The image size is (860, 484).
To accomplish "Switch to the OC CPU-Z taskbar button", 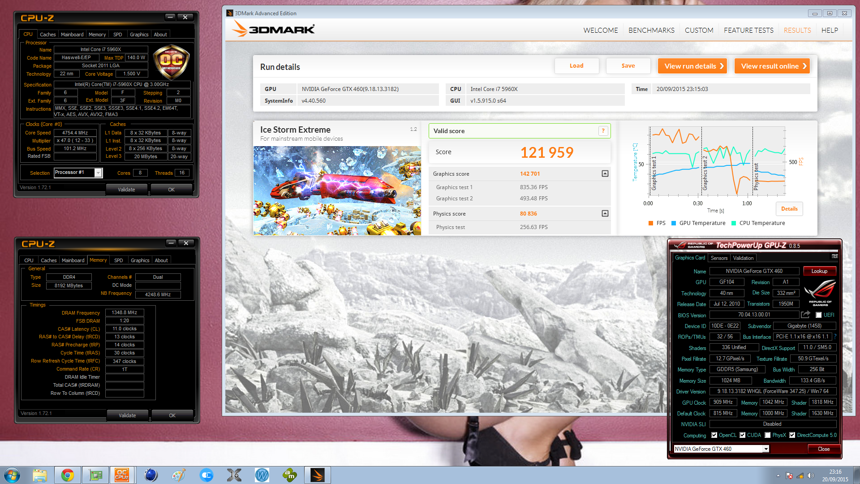I will click(x=122, y=475).
